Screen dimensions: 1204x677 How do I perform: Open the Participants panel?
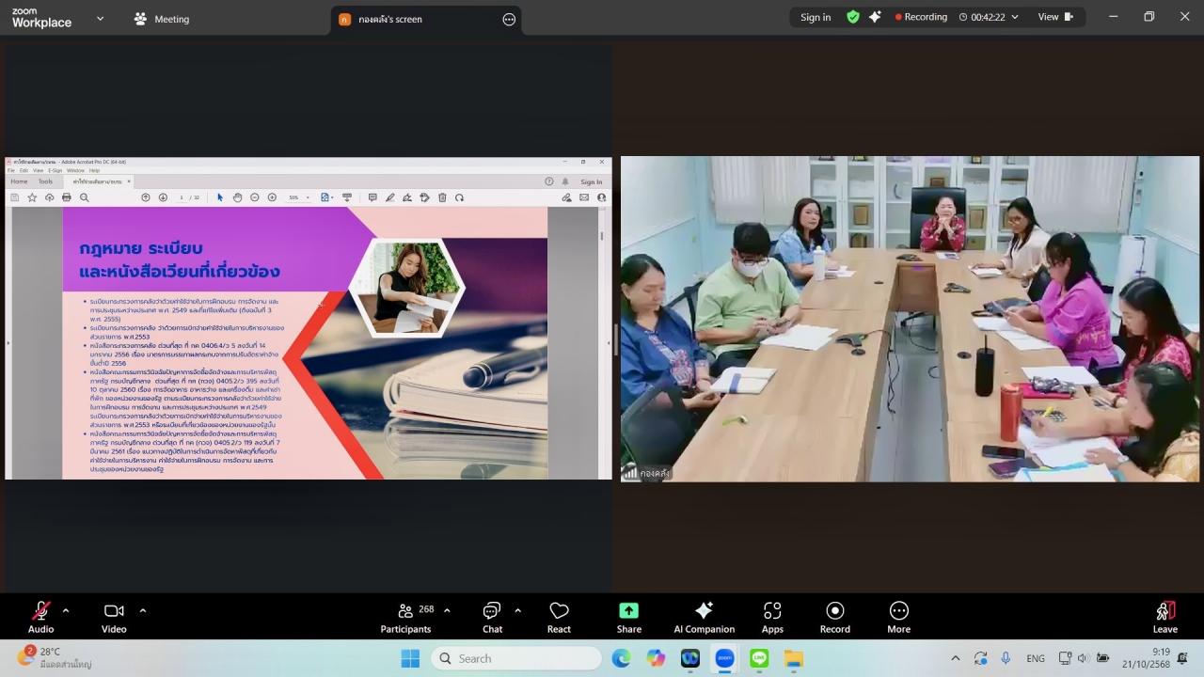point(405,617)
